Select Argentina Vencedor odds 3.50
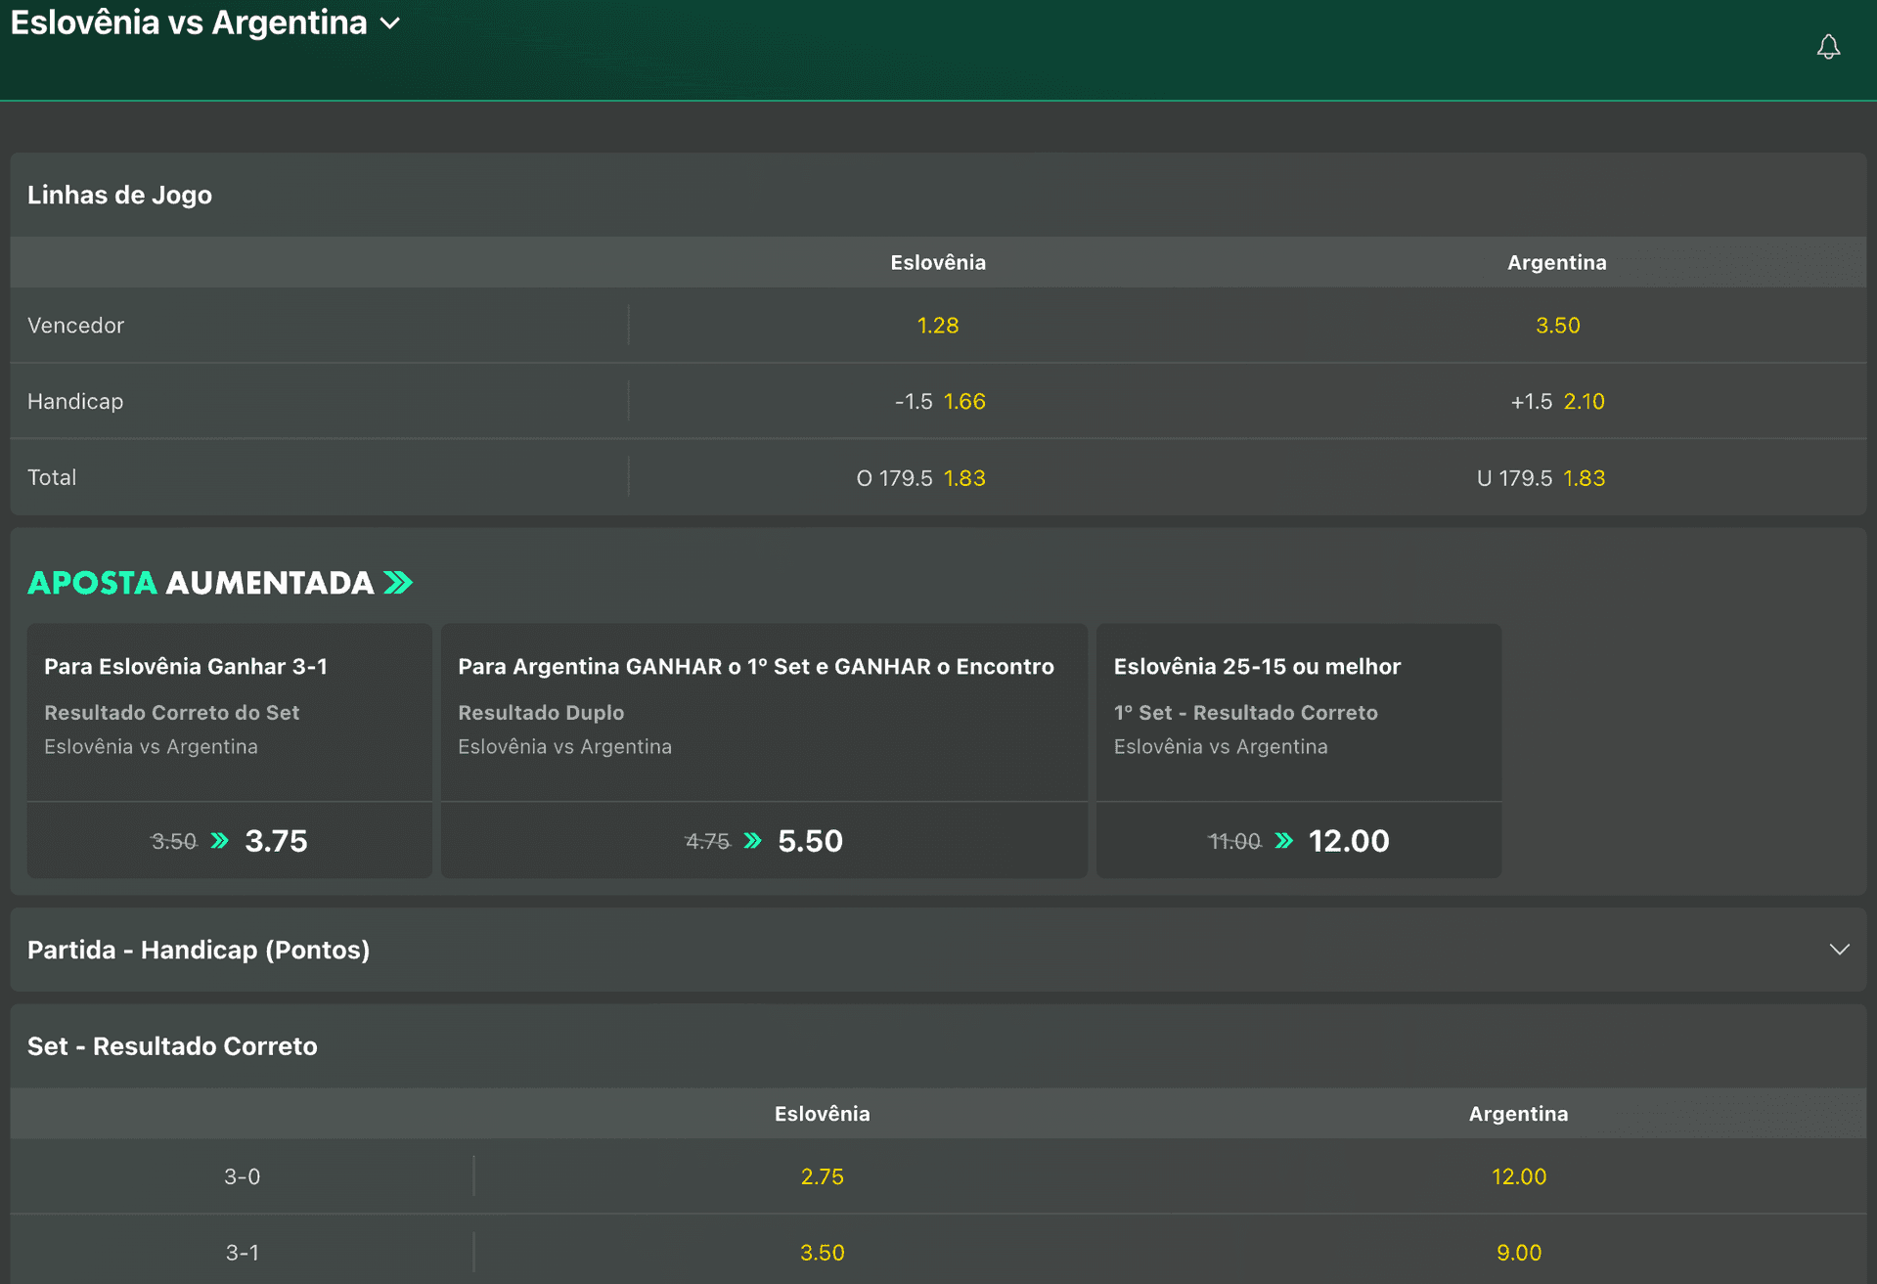 pyautogui.click(x=1556, y=326)
